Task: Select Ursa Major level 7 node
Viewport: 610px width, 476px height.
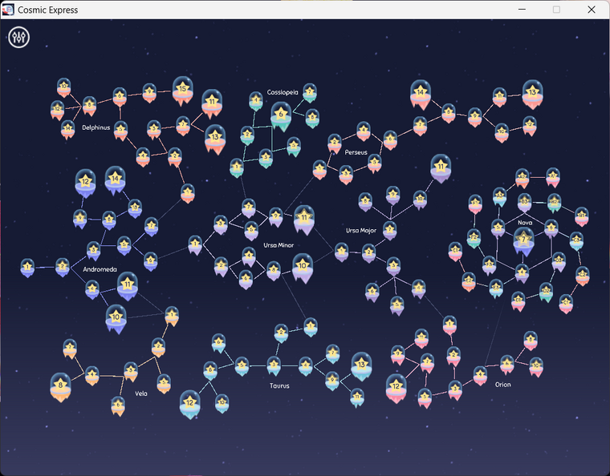Action: pos(390,231)
